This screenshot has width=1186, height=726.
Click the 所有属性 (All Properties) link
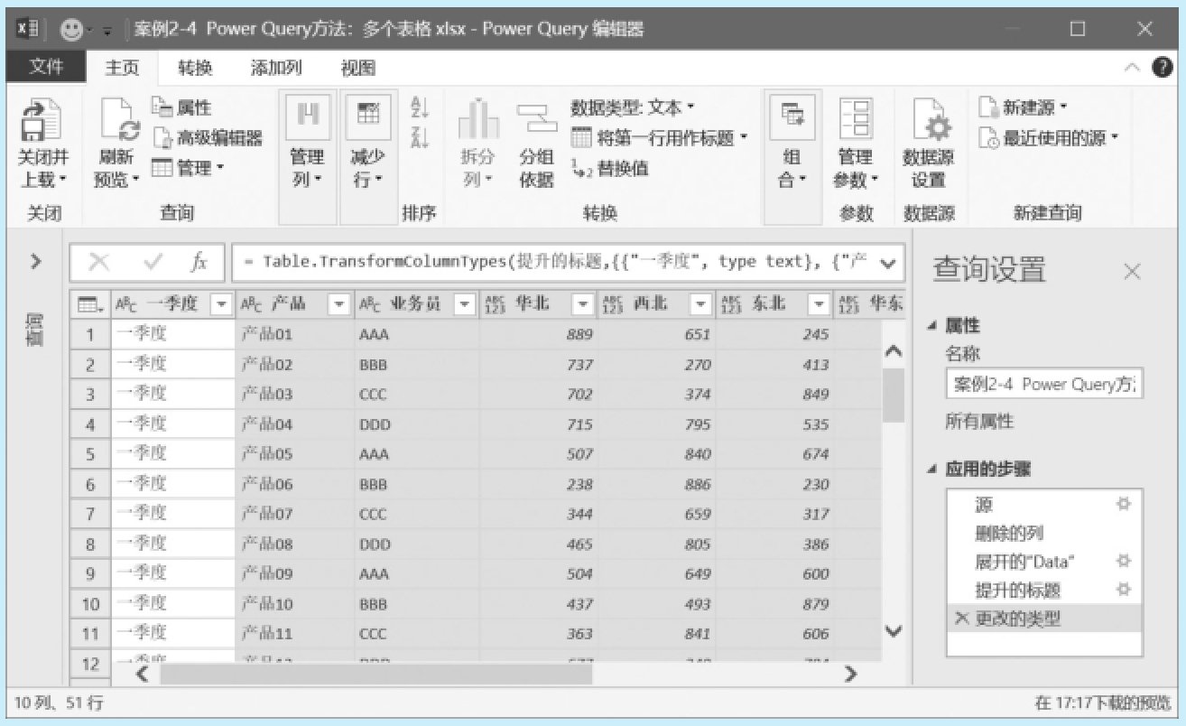pos(979,421)
